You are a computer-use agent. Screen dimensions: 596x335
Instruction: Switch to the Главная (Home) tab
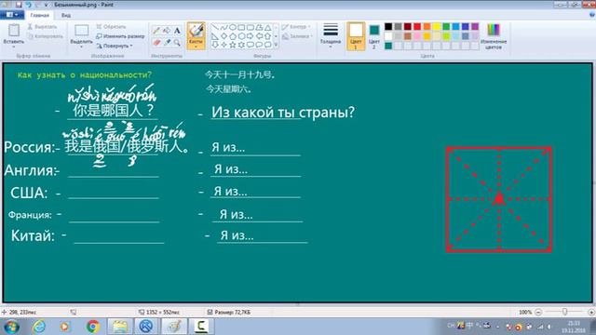tap(39, 15)
